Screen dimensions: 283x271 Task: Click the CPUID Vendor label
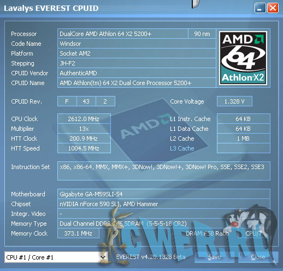click(30, 73)
